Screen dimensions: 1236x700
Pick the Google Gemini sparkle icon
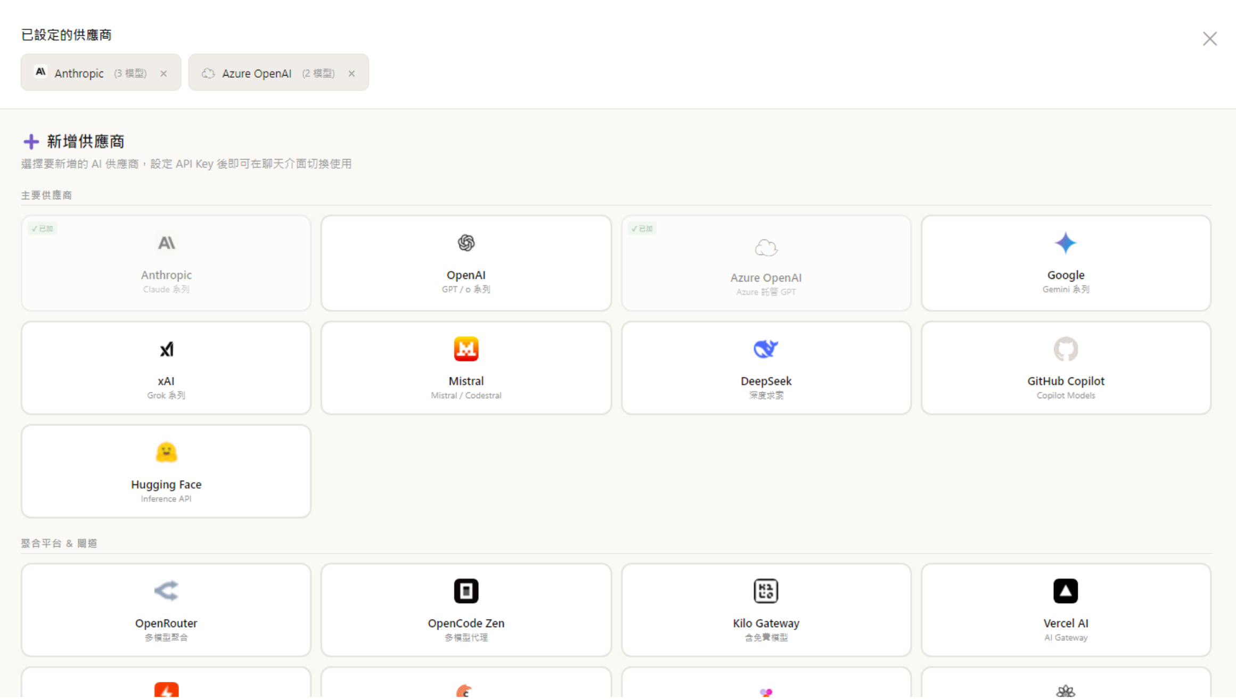coord(1066,243)
